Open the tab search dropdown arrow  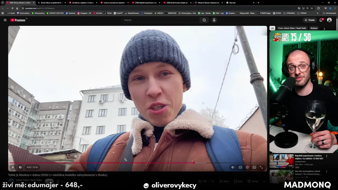point(3,3)
